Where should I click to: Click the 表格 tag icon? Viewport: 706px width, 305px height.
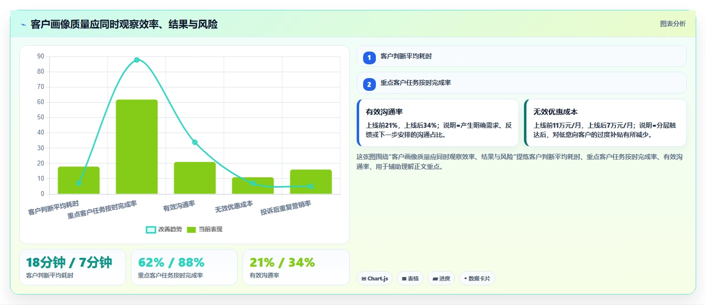[404, 278]
